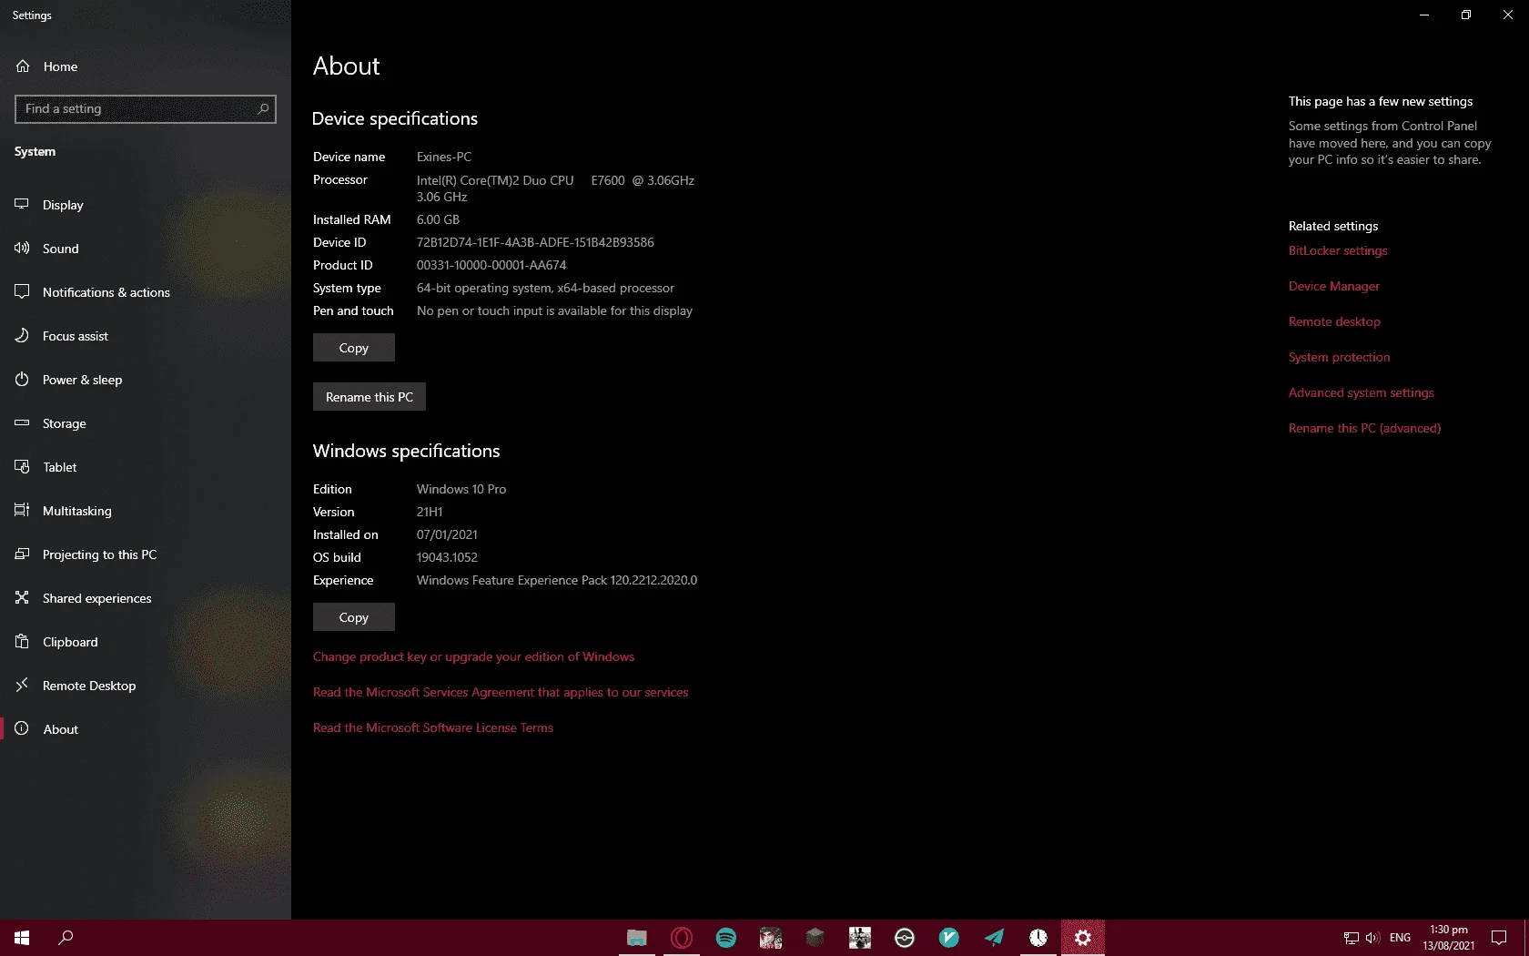This screenshot has height=956, width=1529.
Task: Click the Settings gear in the taskbar
Action: [x=1083, y=938]
